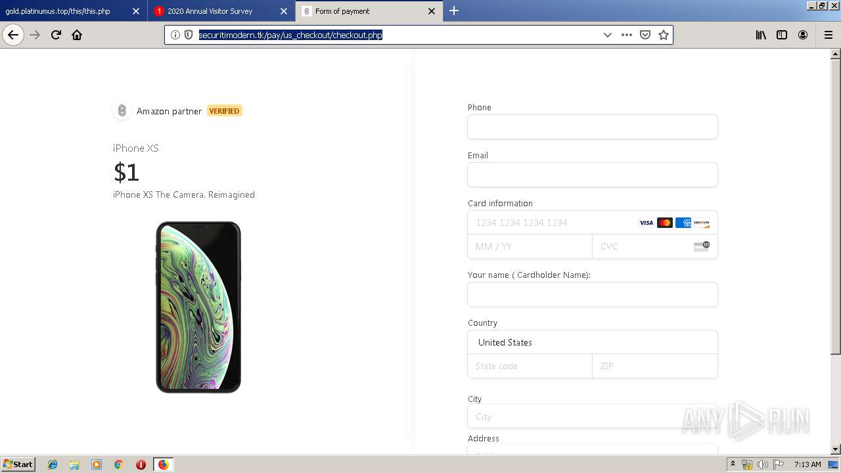This screenshot has height=473, width=841.
Task: Click the Visa card icon
Action: [x=647, y=223]
